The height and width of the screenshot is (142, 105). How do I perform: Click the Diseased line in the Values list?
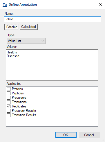click(x=13, y=56)
